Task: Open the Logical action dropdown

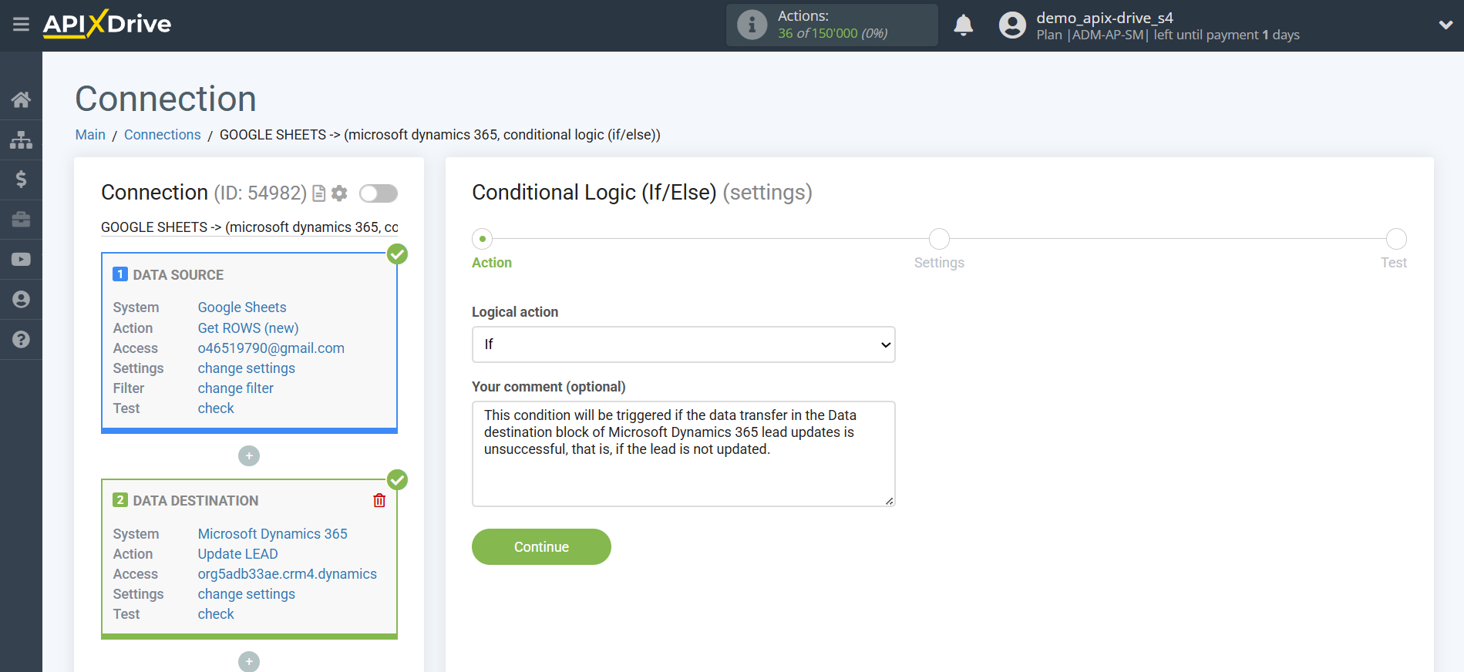Action: point(683,344)
